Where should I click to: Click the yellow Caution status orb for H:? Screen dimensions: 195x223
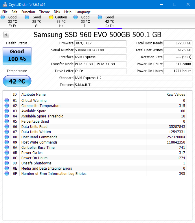click(51, 17)
